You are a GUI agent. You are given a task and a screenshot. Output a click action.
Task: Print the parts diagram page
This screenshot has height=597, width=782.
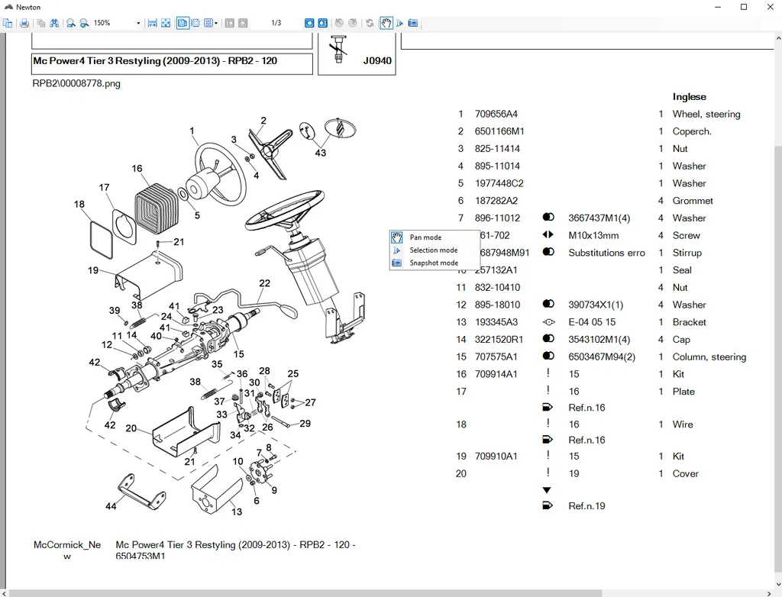[x=24, y=23]
